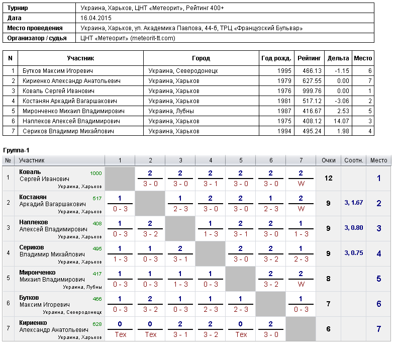Viewport: 396px width, 348px height.
Task: Click birth year 1987
Action: point(284,111)
